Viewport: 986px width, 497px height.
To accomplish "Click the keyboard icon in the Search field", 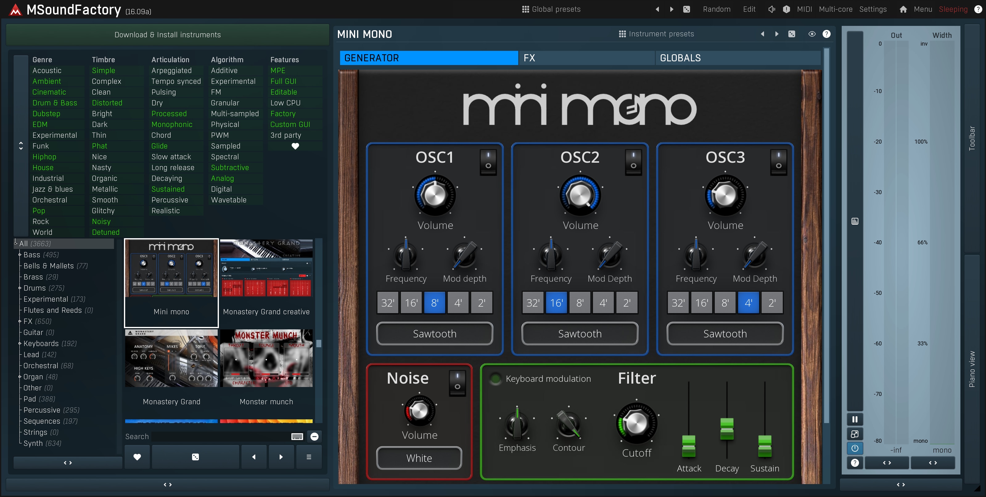I will pyautogui.click(x=297, y=437).
